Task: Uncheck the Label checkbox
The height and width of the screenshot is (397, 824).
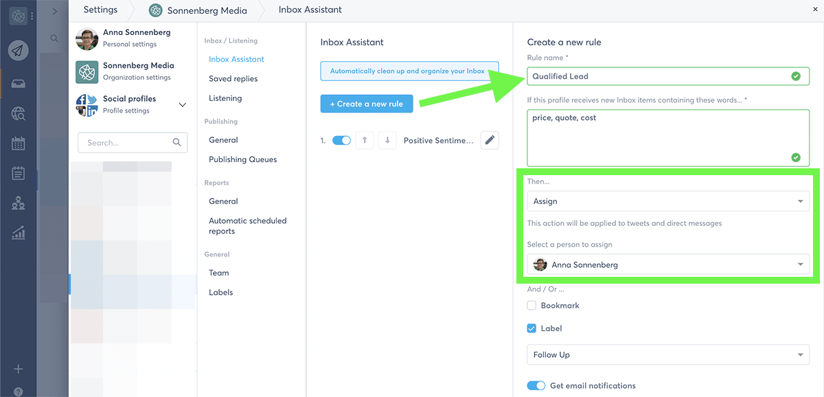Action: (531, 328)
